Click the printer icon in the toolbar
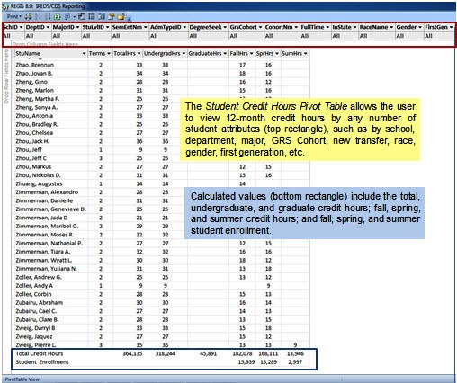The image size is (457, 383). pos(28,17)
